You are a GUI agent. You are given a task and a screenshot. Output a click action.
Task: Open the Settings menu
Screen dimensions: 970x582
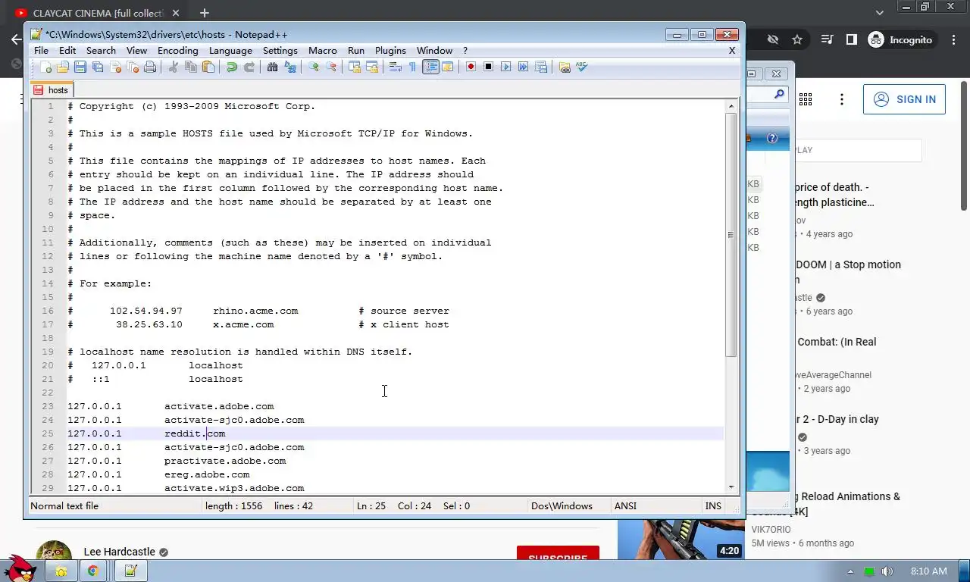coord(280,51)
